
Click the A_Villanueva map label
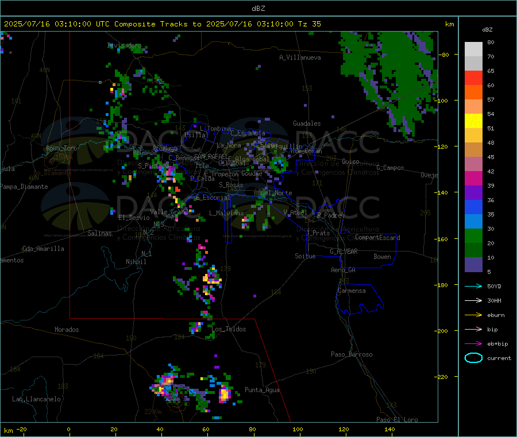300,57
